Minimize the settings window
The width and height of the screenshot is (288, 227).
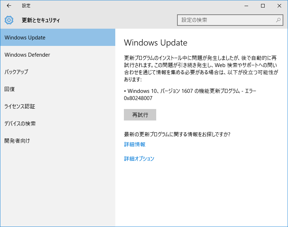coord(246,6)
